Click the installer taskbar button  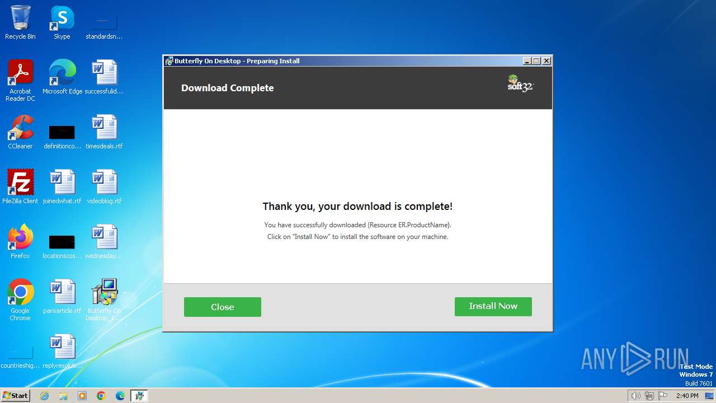[139, 396]
